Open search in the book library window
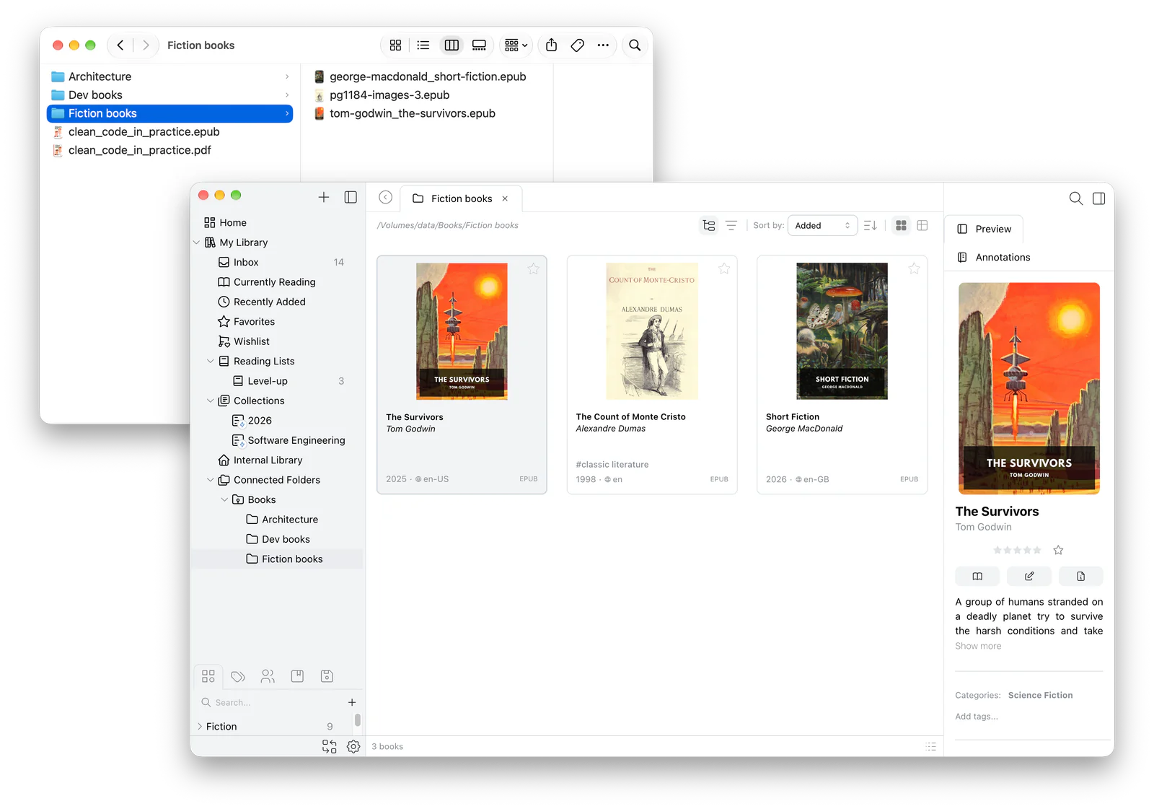Screen dimensions: 1154x809 click(1075, 198)
